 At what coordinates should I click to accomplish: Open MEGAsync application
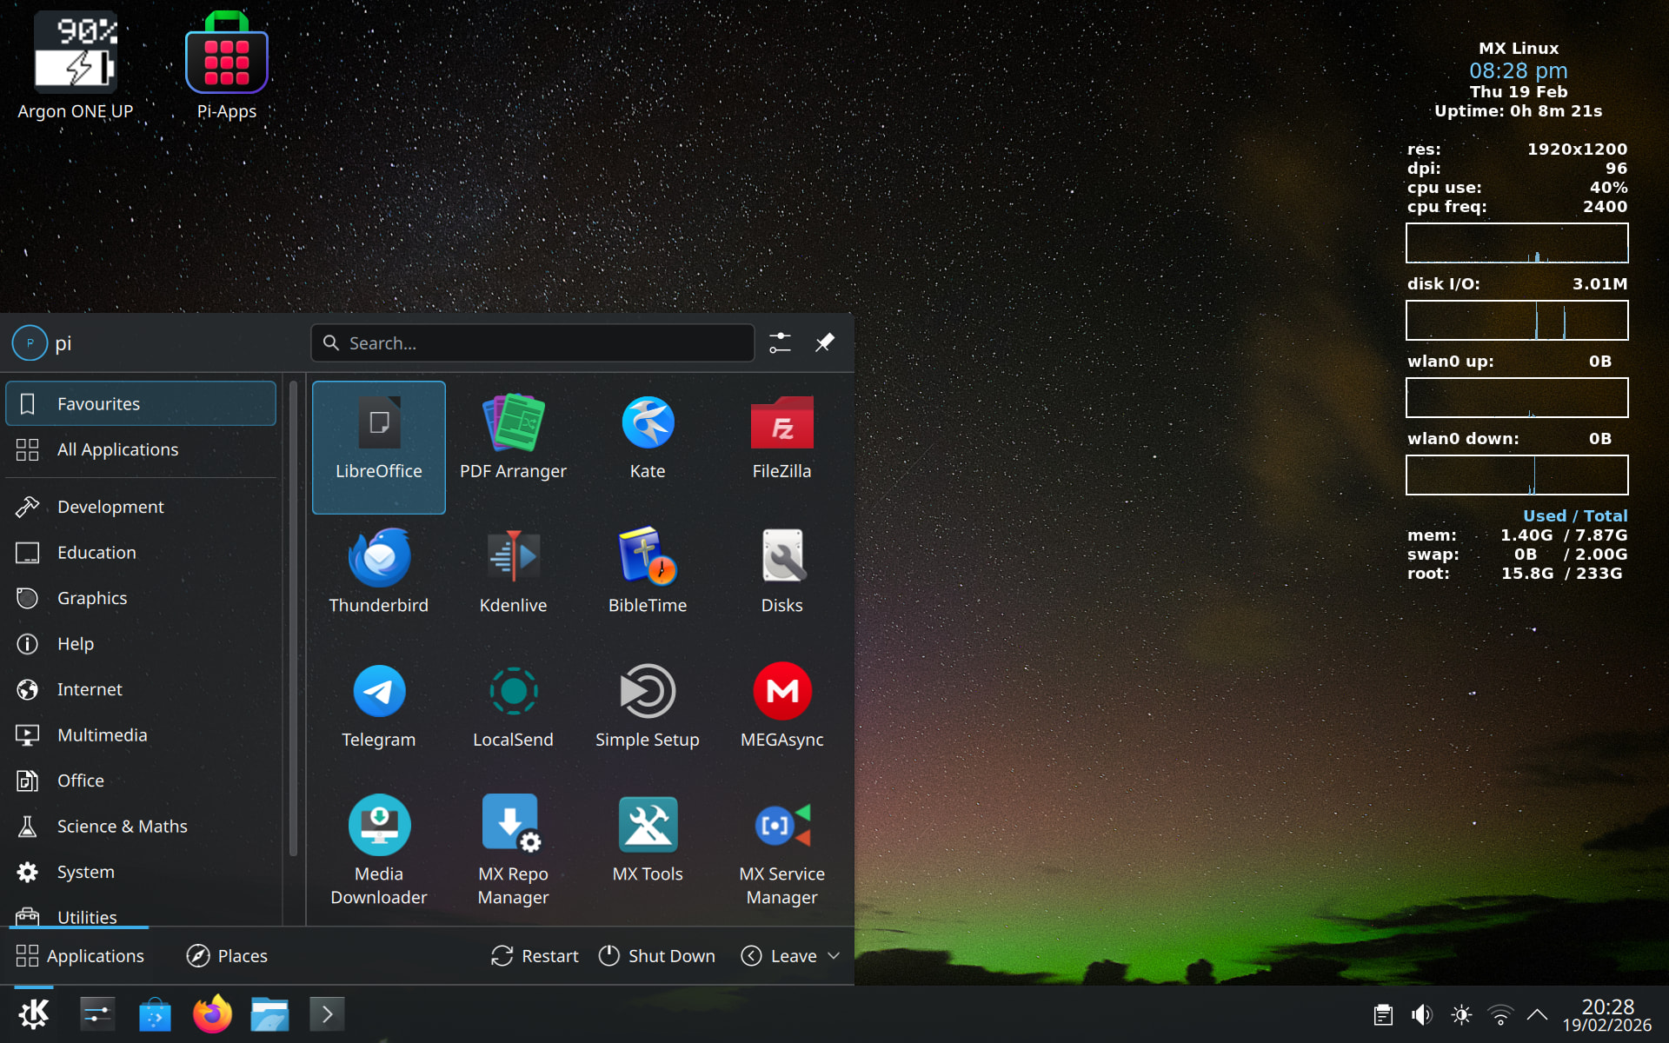[781, 704]
